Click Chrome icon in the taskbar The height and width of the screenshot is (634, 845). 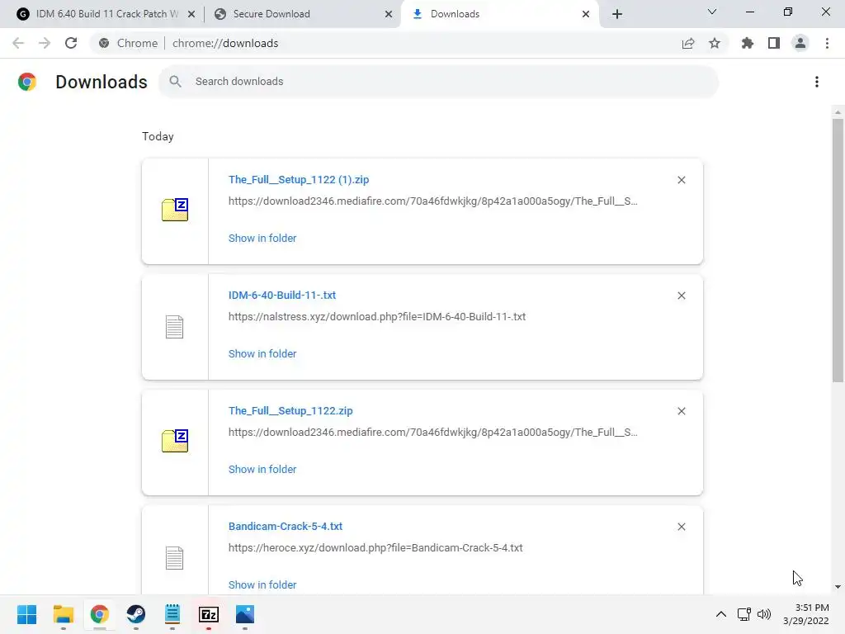[x=99, y=614]
